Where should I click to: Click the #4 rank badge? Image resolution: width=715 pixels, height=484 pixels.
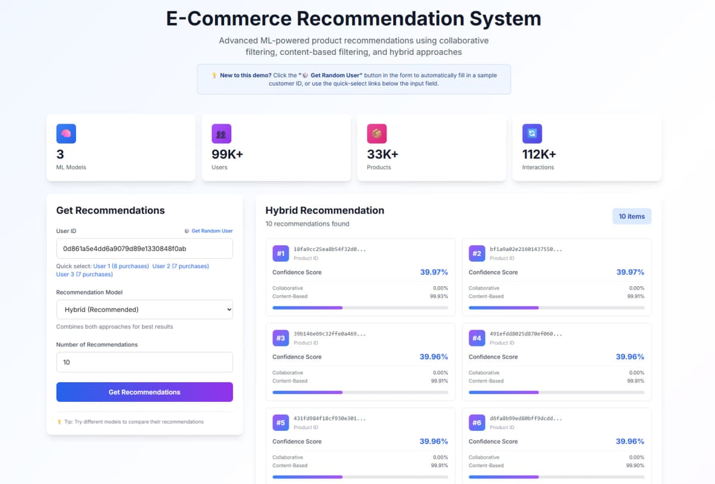click(477, 338)
